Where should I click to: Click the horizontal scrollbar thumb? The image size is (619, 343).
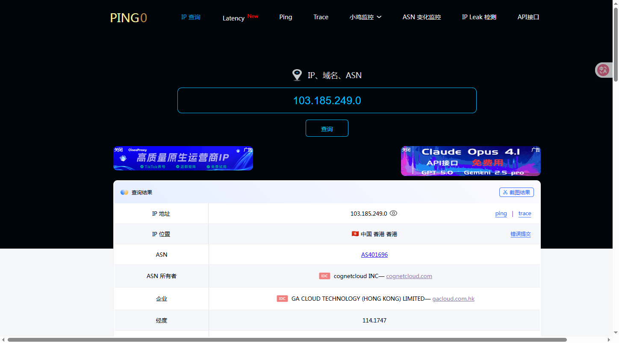(x=287, y=340)
